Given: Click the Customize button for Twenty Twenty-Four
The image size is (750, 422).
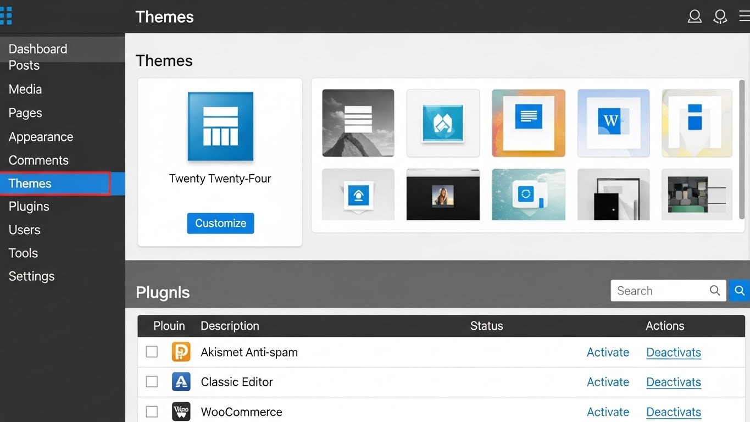Looking at the screenshot, I should pyautogui.click(x=220, y=223).
